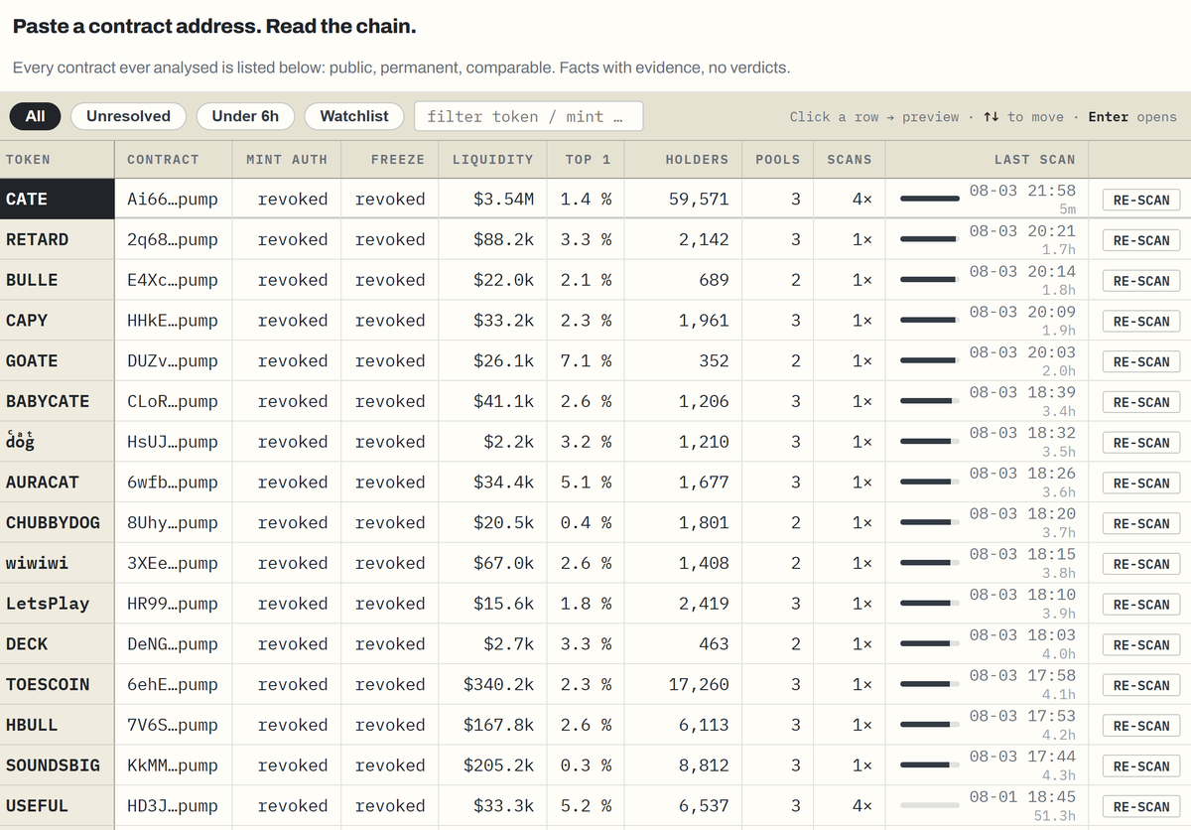
Task: Switch to the Unresolved filter
Action: [x=128, y=116]
